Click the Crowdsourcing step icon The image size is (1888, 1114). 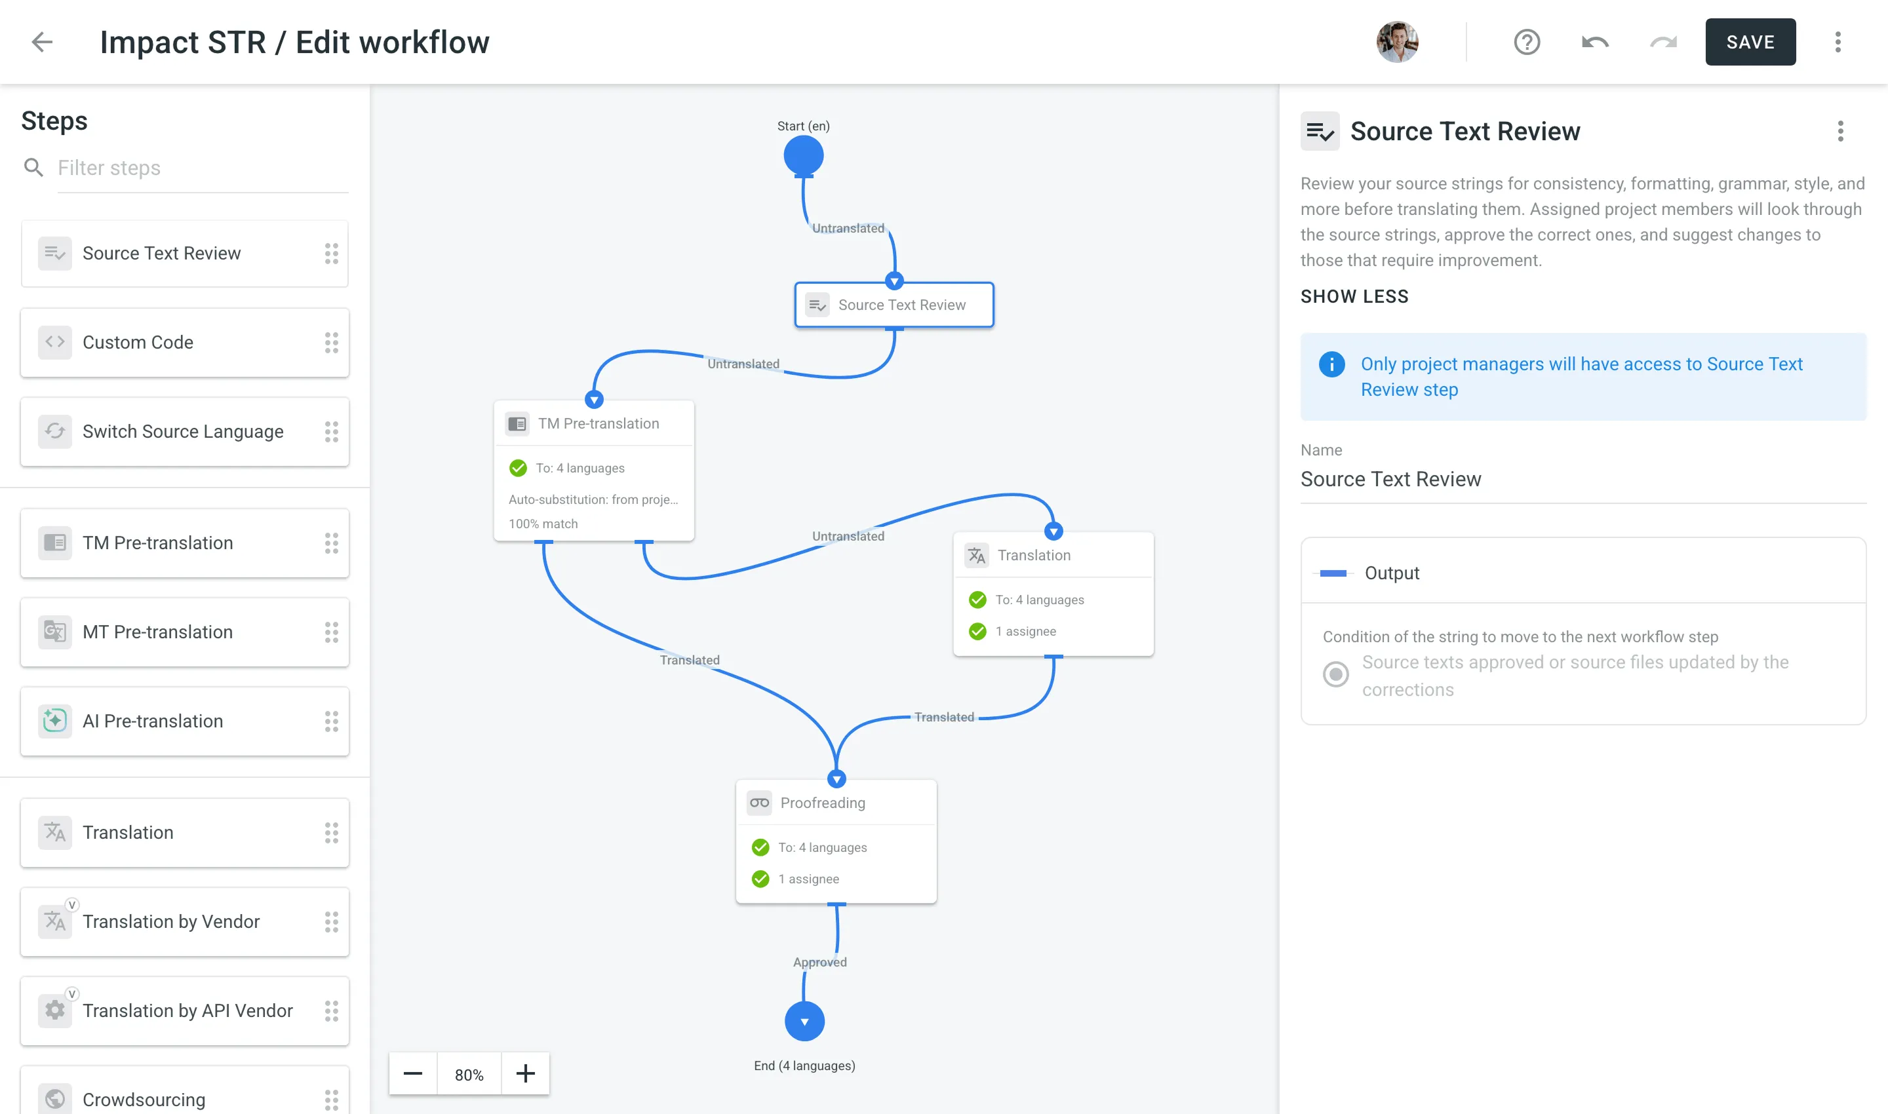pos(54,1098)
